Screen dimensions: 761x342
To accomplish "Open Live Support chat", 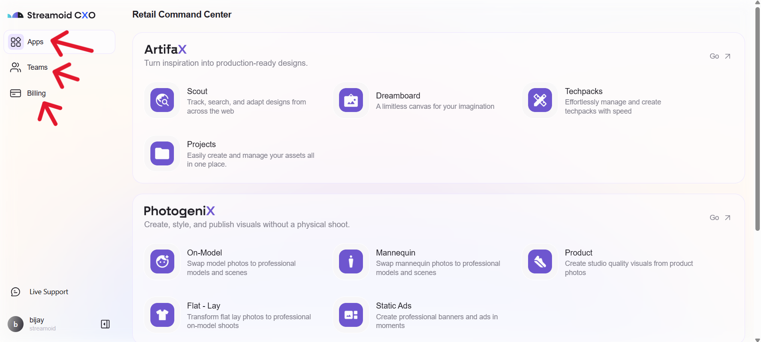I will click(48, 292).
